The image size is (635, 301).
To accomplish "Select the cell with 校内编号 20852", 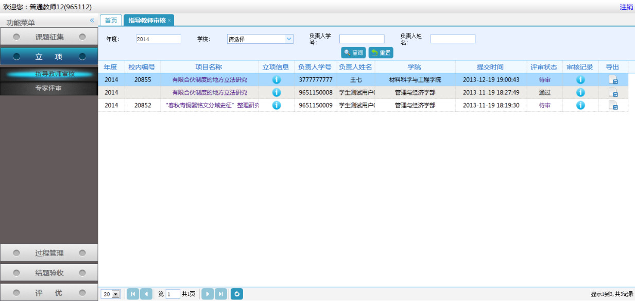I will click(142, 105).
